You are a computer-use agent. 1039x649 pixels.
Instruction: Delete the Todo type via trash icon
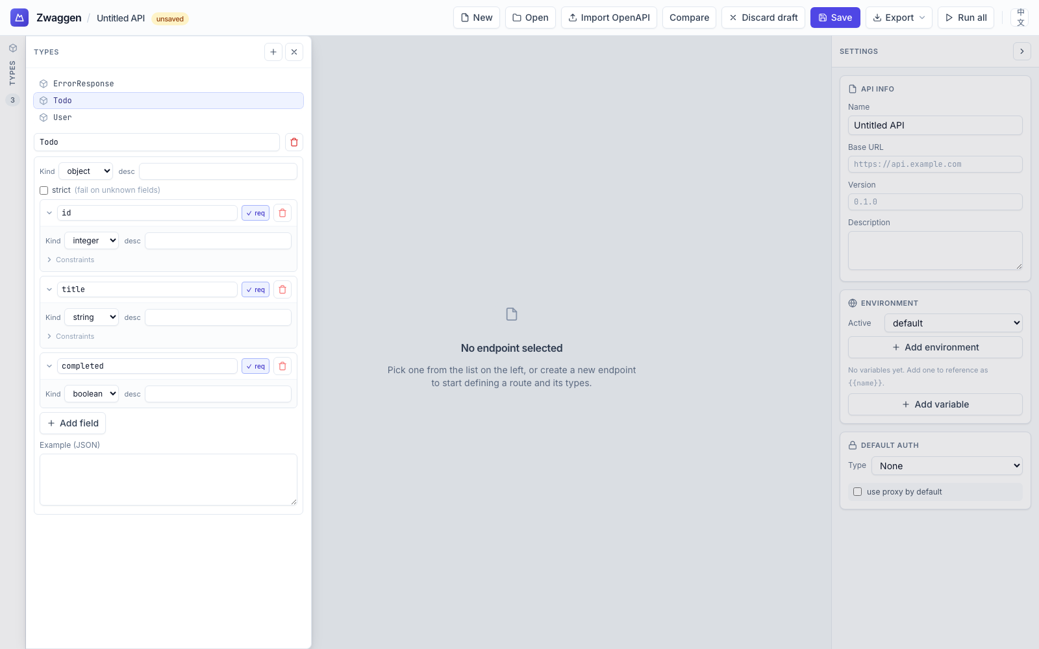click(294, 142)
